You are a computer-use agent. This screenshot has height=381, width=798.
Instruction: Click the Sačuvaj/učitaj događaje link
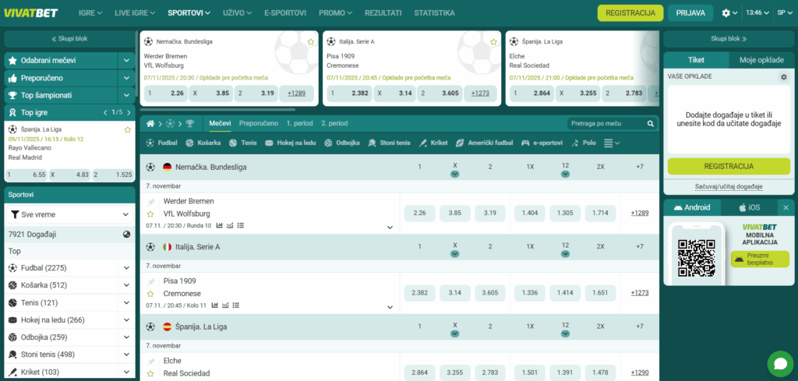pos(728,186)
